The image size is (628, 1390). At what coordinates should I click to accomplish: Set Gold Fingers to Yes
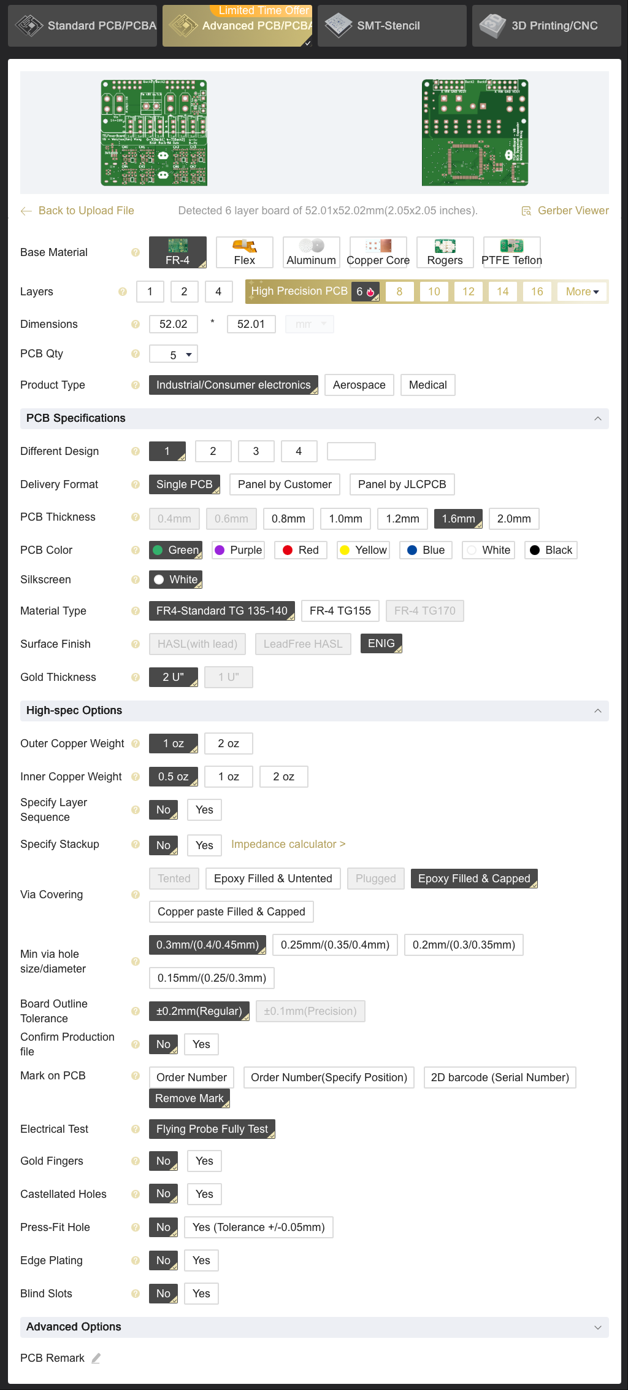(204, 1161)
